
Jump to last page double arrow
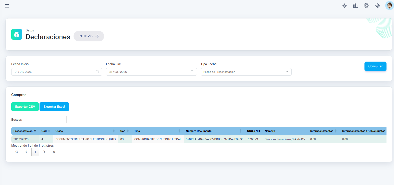point(54,152)
